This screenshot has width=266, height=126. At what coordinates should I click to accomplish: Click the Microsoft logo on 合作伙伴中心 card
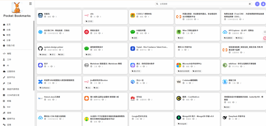179,65
